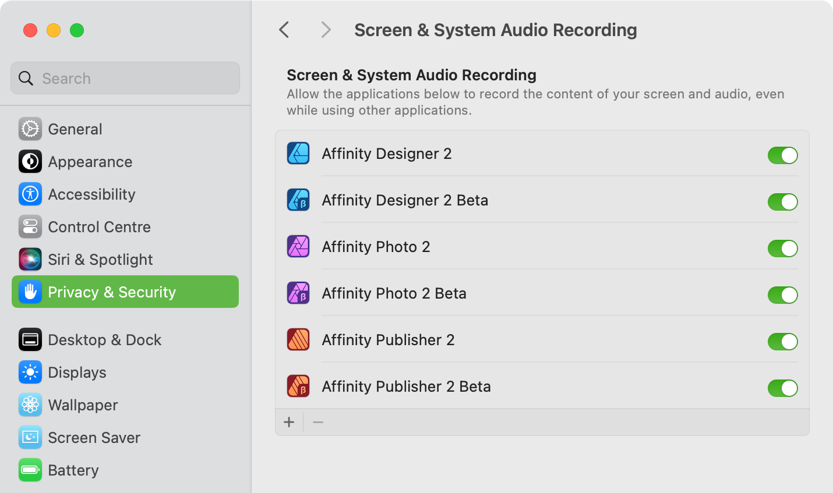Add an application with the plus button
The height and width of the screenshot is (493, 833).
coord(289,422)
